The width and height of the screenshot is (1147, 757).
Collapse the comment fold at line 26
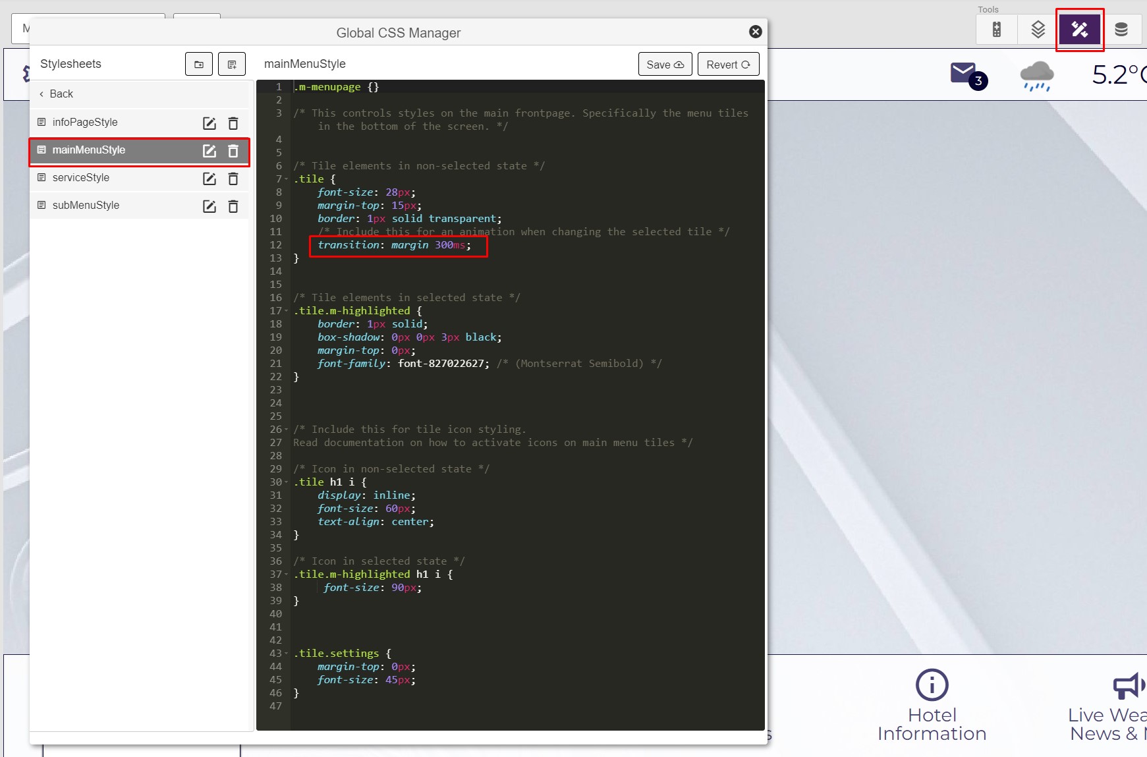point(287,430)
